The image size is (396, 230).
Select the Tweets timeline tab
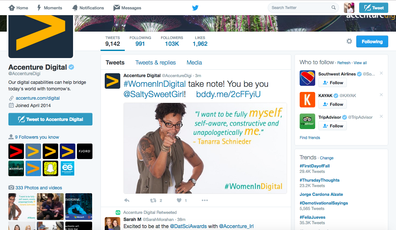click(x=115, y=63)
